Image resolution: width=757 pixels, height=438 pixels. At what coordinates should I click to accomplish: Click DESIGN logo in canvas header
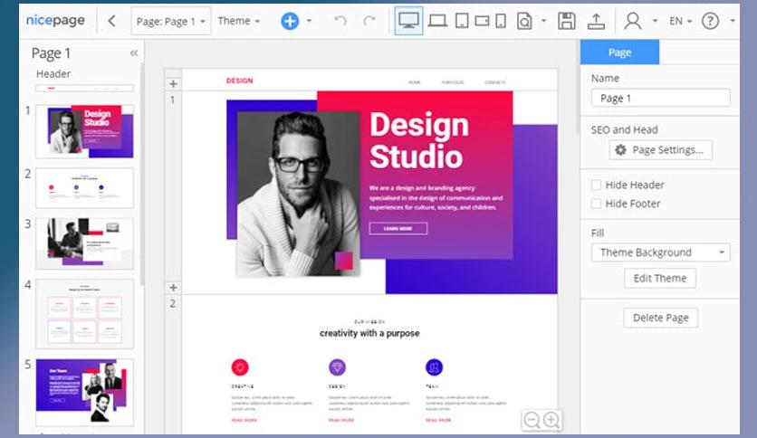239,81
